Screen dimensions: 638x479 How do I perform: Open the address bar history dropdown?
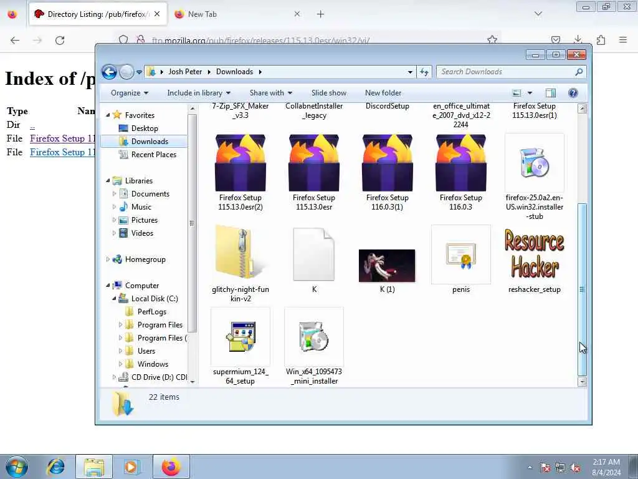[410, 72]
